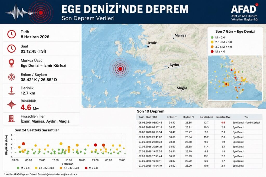Click the İzmir city dot on the map
The width and height of the screenshot is (266, 177).
[x=148, y=47]
